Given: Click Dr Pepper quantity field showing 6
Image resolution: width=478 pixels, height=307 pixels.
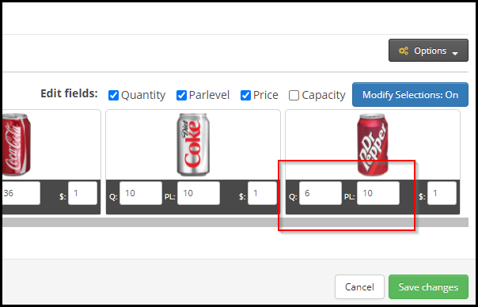Looking at the screenshot, I should (x=321, y=193).
